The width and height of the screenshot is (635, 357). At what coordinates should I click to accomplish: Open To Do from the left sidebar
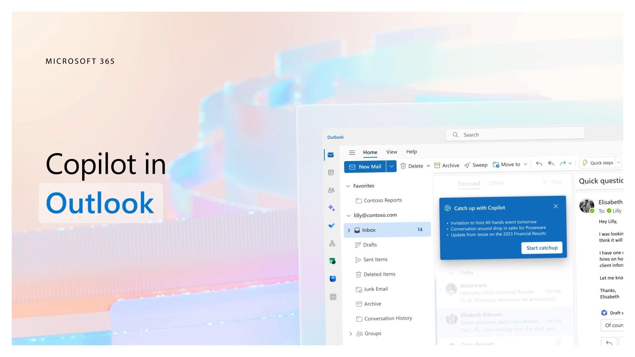[x=331, y=225]
